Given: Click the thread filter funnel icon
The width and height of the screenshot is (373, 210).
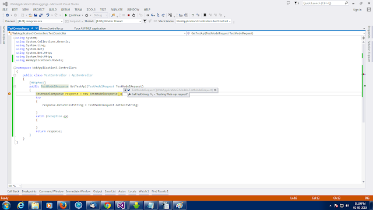Looking at the screenshot, I should point(145,21).
